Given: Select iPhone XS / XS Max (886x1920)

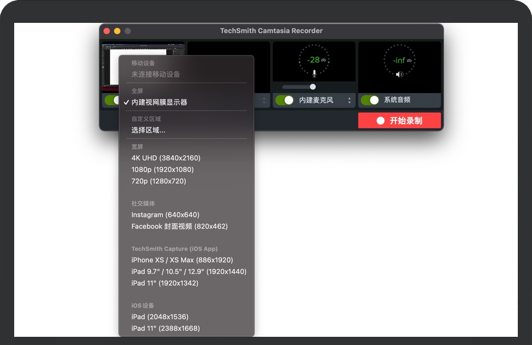Looking at the screenshot, I should pos(186,260).
